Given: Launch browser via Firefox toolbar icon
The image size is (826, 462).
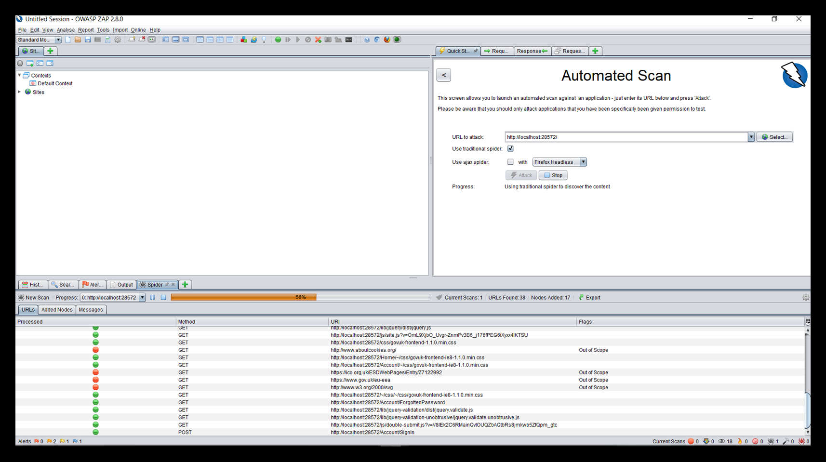Looking at the screenshot, I should (387, 40).
